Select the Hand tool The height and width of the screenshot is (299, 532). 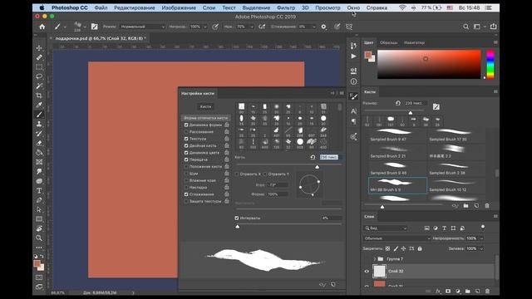click(39, 228)
